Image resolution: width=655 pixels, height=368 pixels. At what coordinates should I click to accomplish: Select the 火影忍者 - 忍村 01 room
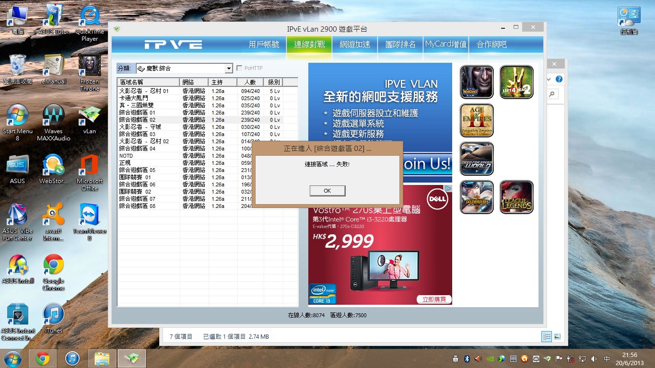(x=207, y=91)
